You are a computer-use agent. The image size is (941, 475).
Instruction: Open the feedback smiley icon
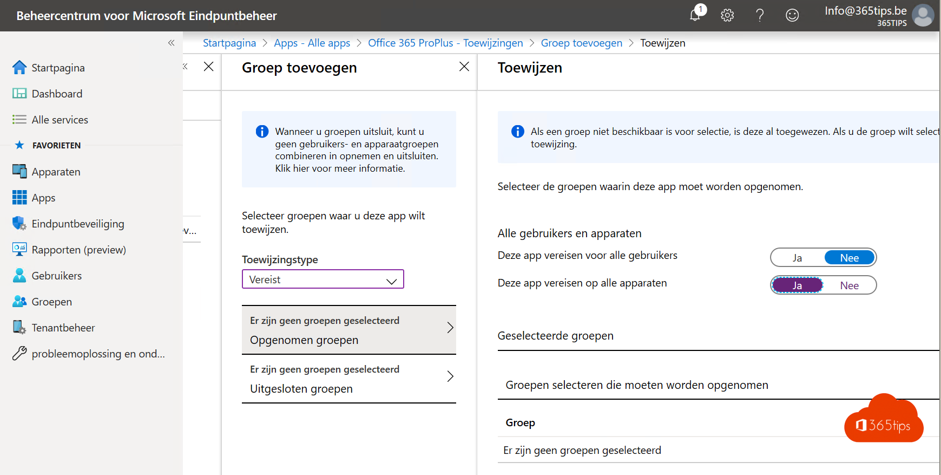(x=792, y=15)
